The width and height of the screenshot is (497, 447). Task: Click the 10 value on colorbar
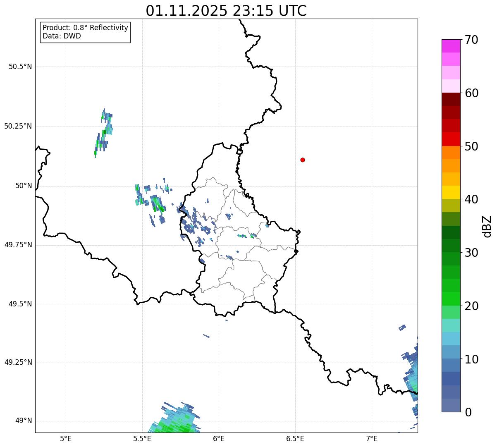[x=471, y=359]
